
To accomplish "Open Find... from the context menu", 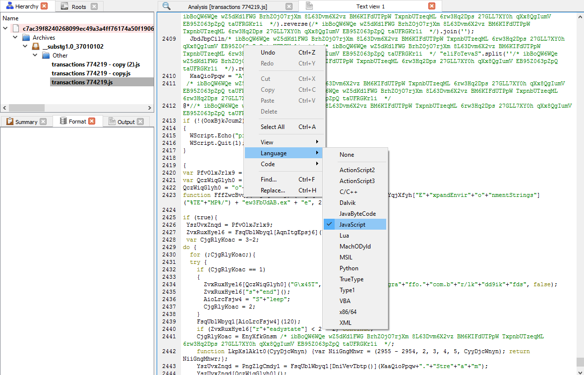I will pyautogui.click(x=285, y=179).
